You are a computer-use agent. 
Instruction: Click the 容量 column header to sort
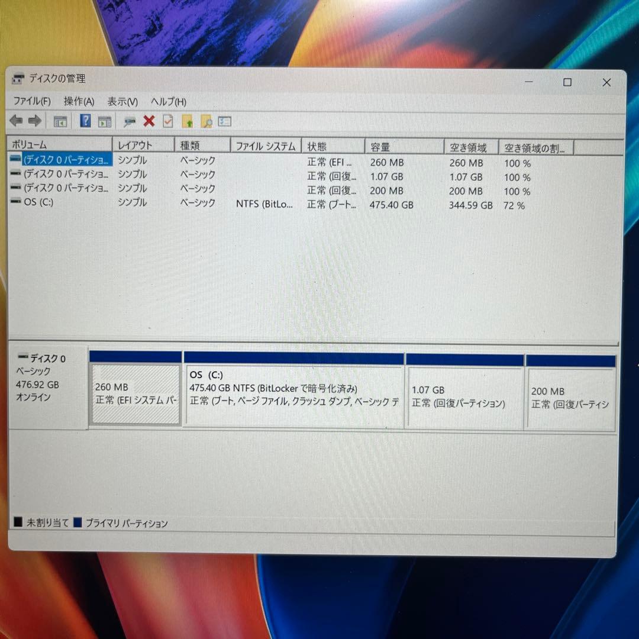404,144
